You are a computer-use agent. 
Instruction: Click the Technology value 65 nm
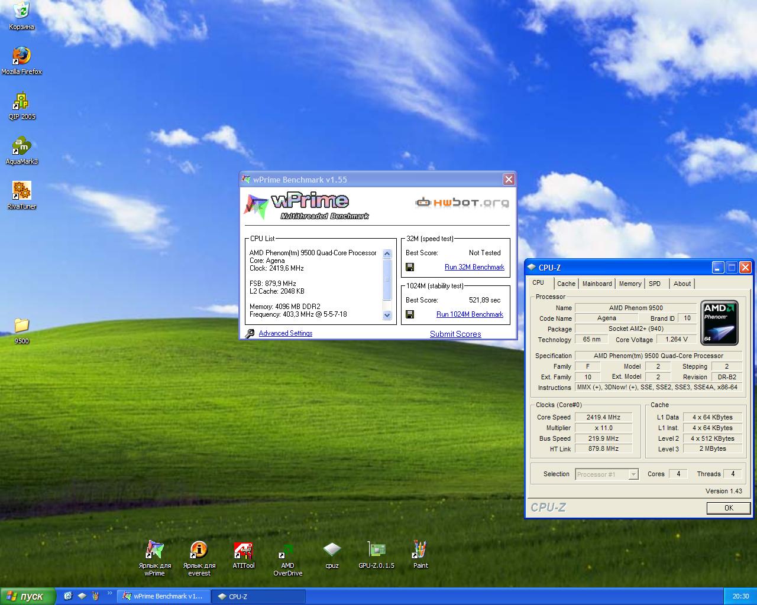pos(591,339)
